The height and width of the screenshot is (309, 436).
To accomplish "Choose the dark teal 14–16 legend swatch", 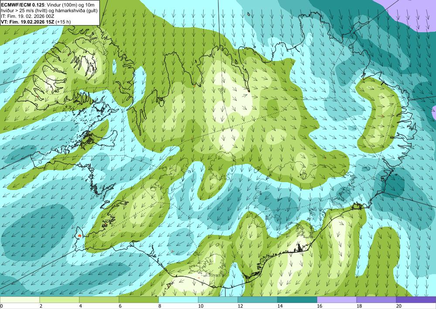I will click(x=297, y=299).
